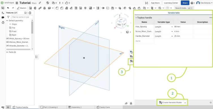Select the Split tool

tap(107, 8)
